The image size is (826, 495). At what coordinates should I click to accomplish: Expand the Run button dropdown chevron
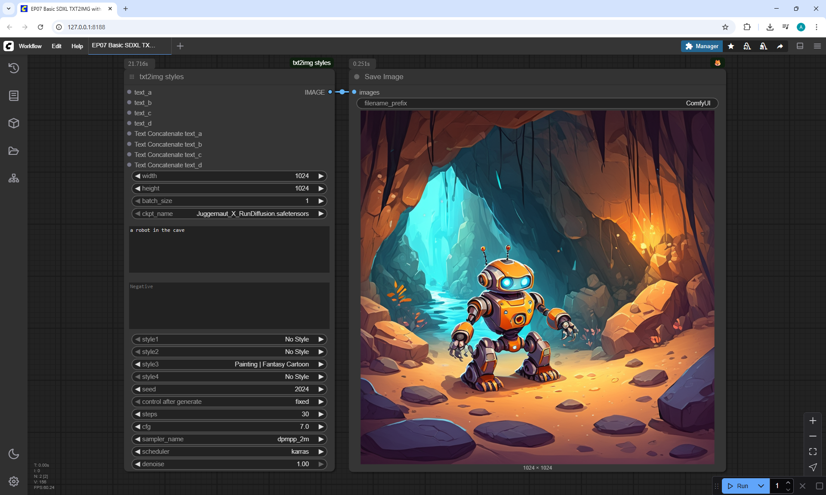(x=761, y=486)
